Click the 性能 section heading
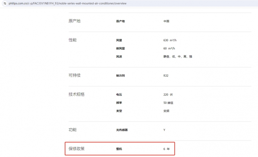Screen dimensions: 258x157 point(73,40)
